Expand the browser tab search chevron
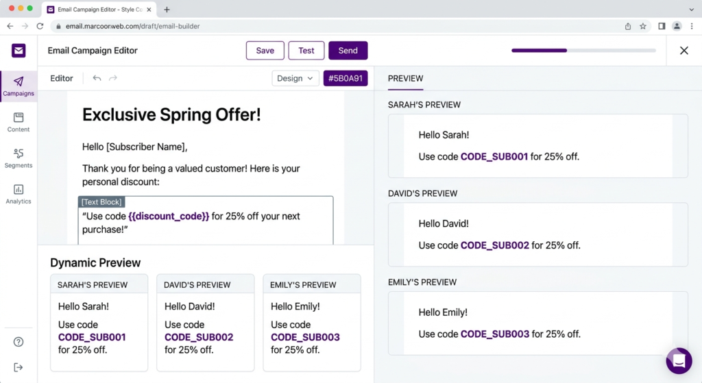The width and height of the screenshot is (702, 383). point(692,10)
